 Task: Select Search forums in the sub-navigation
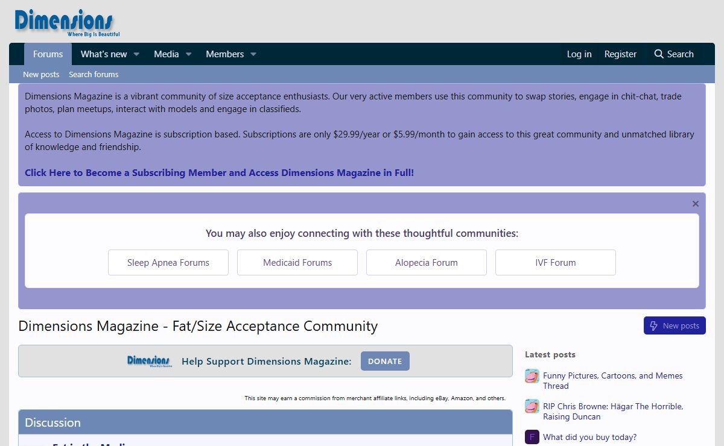(x=94, y=74)
